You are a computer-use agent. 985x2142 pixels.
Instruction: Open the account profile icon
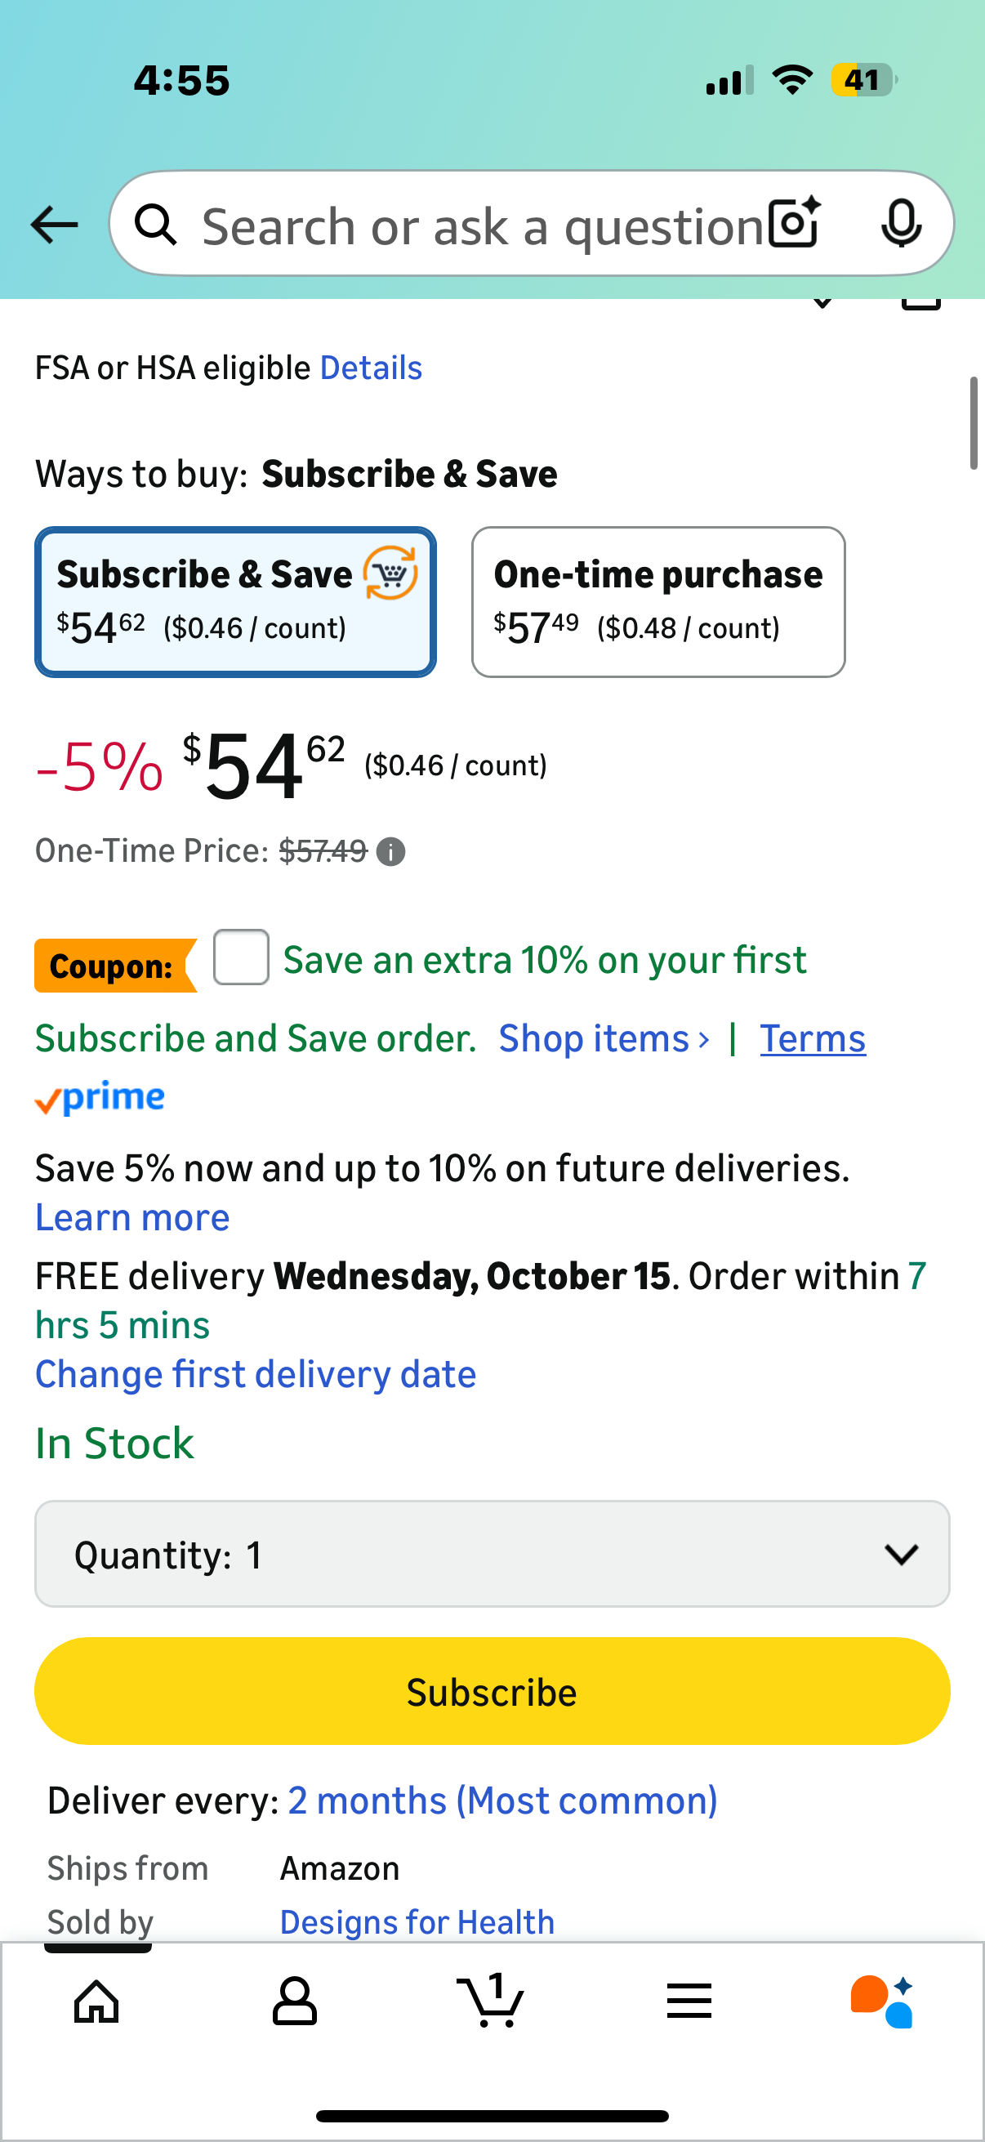coord(294,2001)
